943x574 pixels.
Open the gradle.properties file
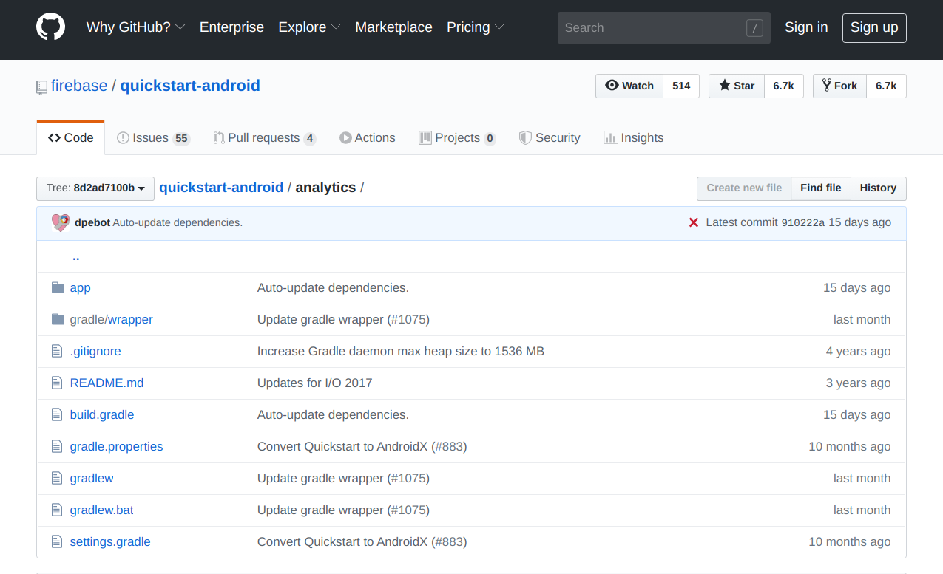coord(116,446)
